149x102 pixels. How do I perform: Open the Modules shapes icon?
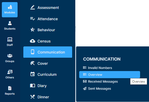10,7
